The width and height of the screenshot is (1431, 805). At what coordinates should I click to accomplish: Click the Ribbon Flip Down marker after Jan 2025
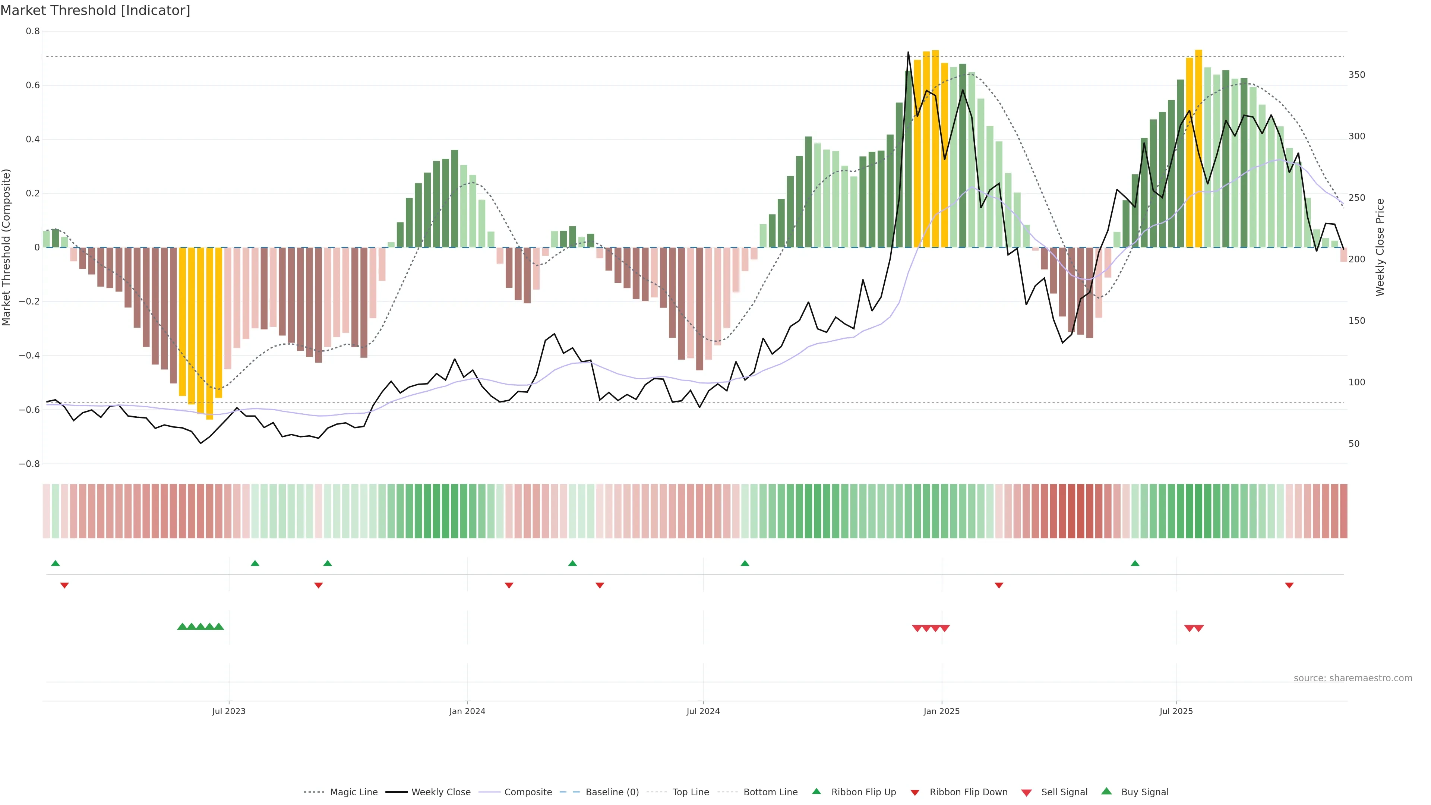(x=999, y=585)
